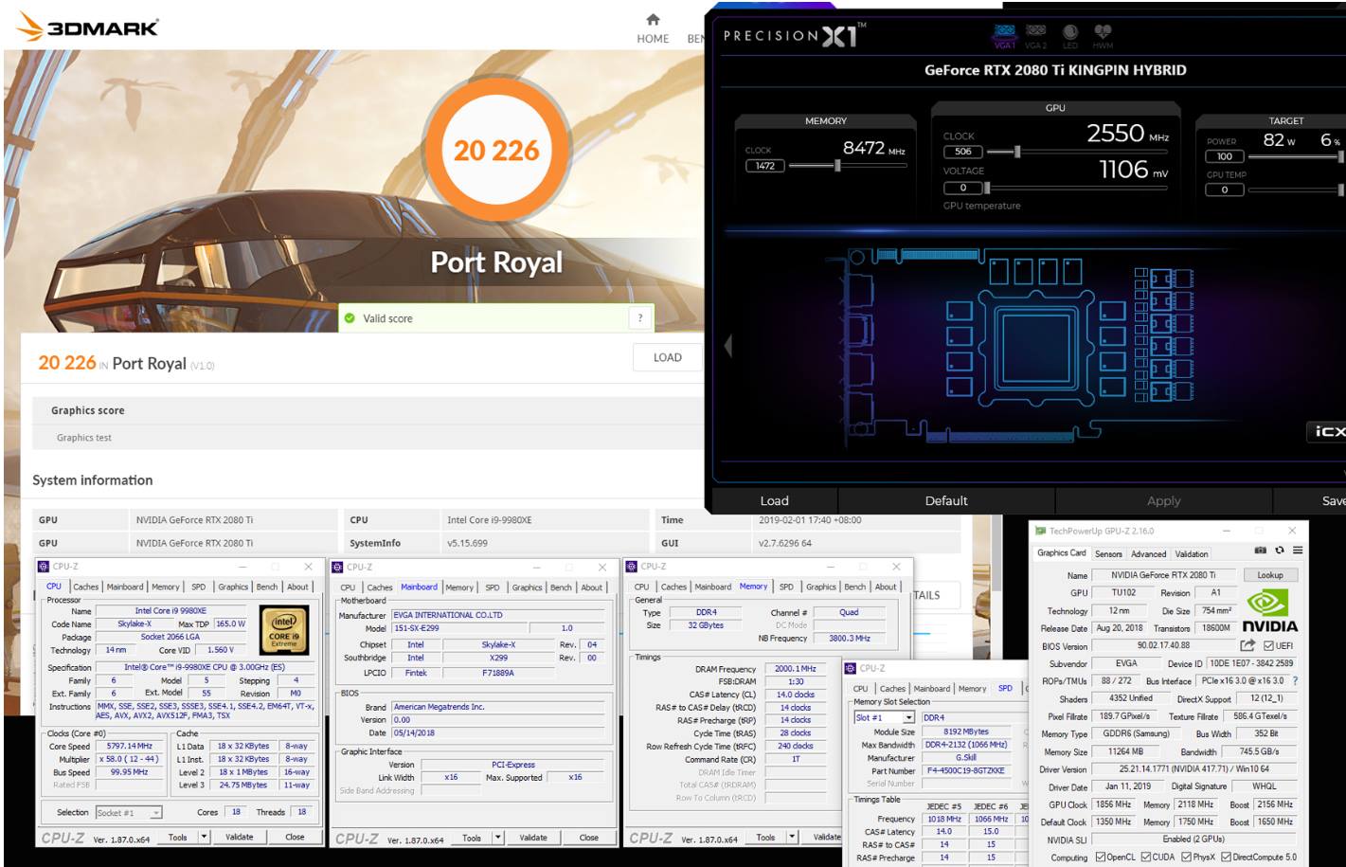The image size is (1346, 867).
Task: Open LED settings icon in Precision X1
Action: 1070,34
